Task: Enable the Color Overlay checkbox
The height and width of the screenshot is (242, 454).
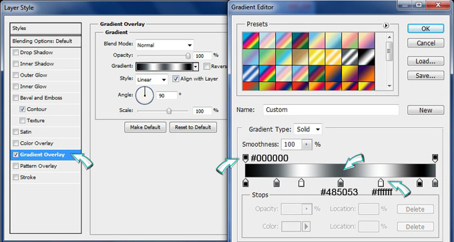Action: coord(15,143)
